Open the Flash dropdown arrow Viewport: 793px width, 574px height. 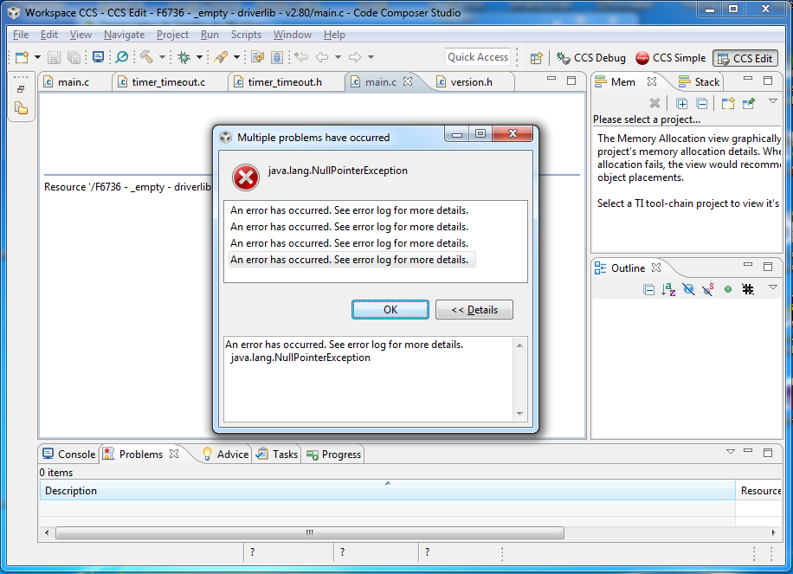236,57
